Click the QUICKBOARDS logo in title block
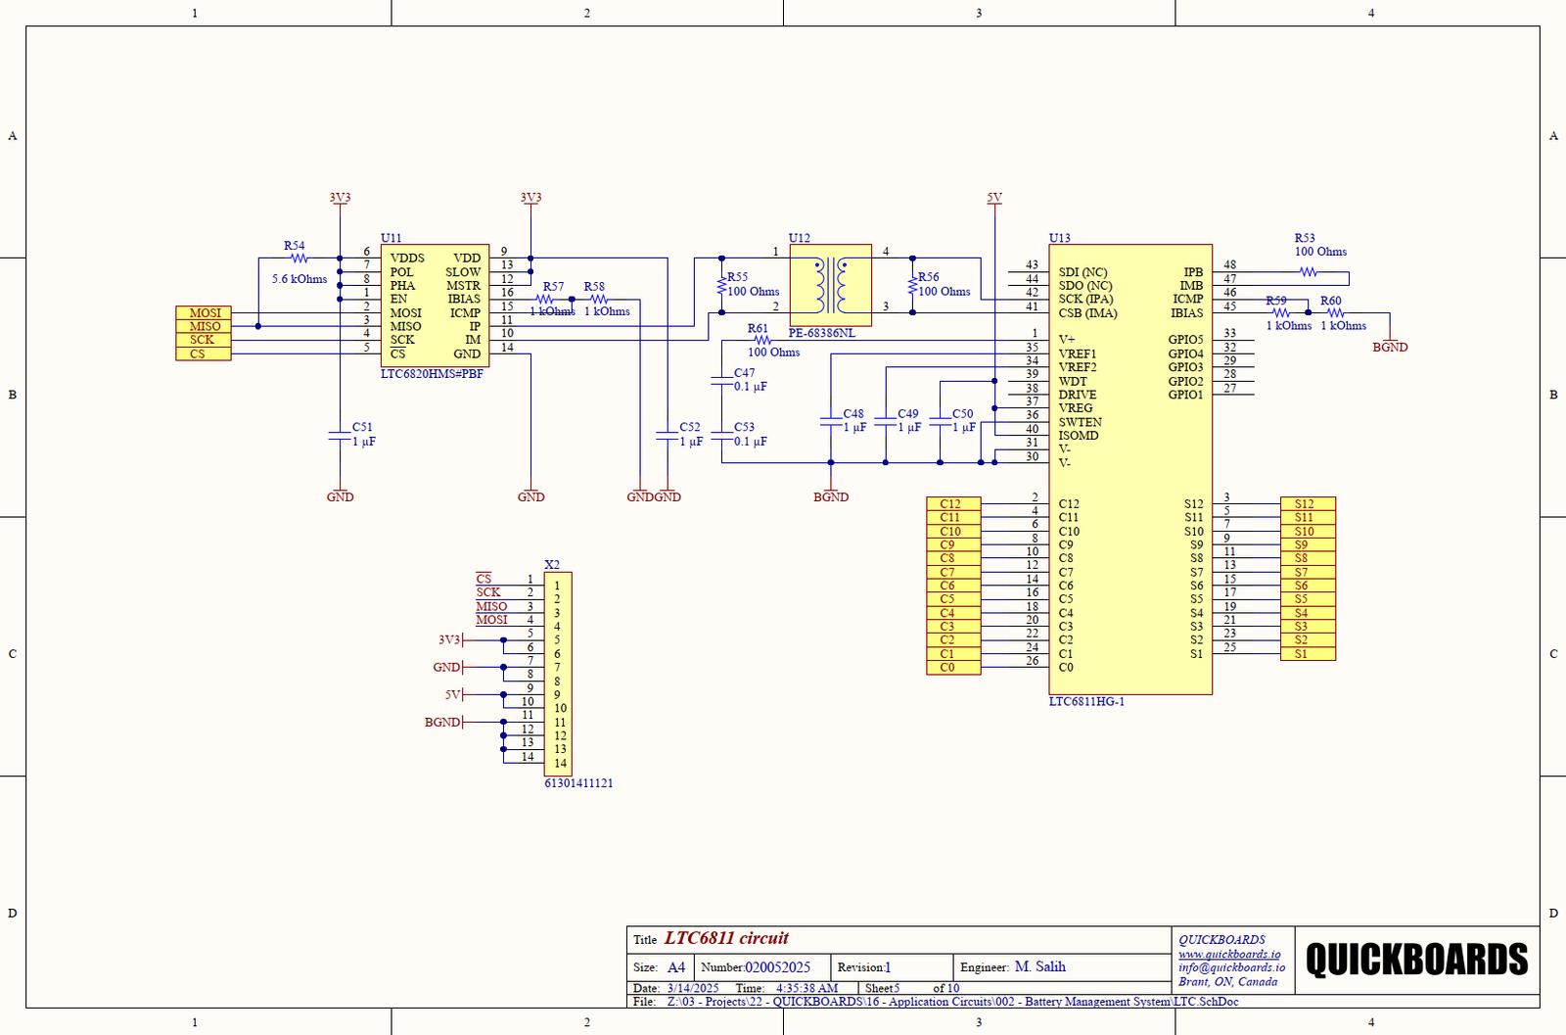The width and height of the screenshot is (1566, 1035). pyautogui.click(x=1416, y=960)
